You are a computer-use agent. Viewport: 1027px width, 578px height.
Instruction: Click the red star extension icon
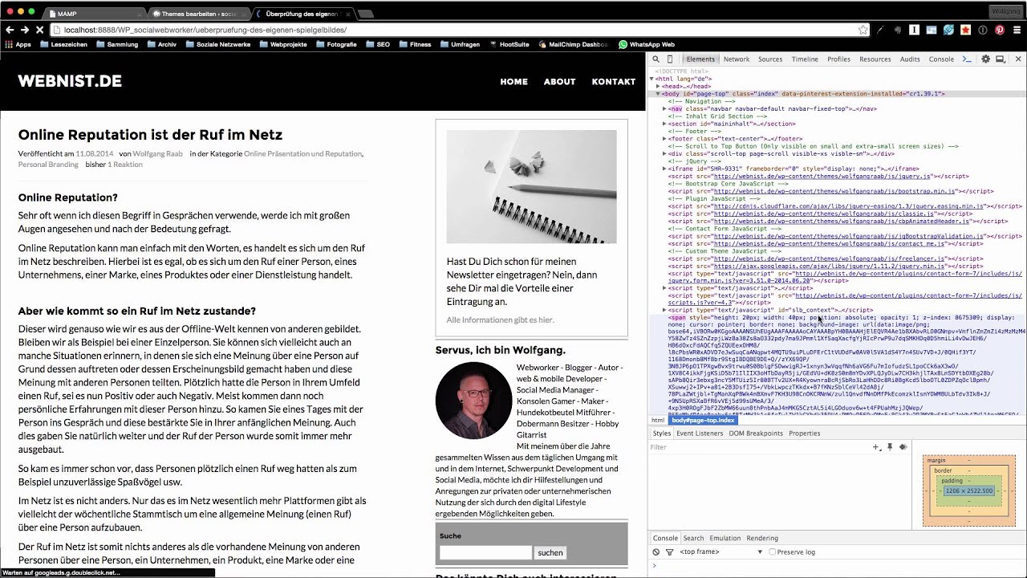[x=965, y=30]
